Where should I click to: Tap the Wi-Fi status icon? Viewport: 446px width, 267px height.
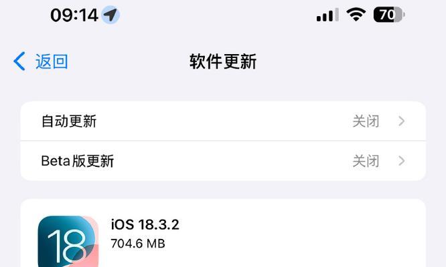356,15
